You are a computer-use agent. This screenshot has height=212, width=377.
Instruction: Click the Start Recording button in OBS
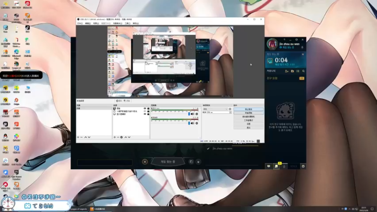pos(248,113)
